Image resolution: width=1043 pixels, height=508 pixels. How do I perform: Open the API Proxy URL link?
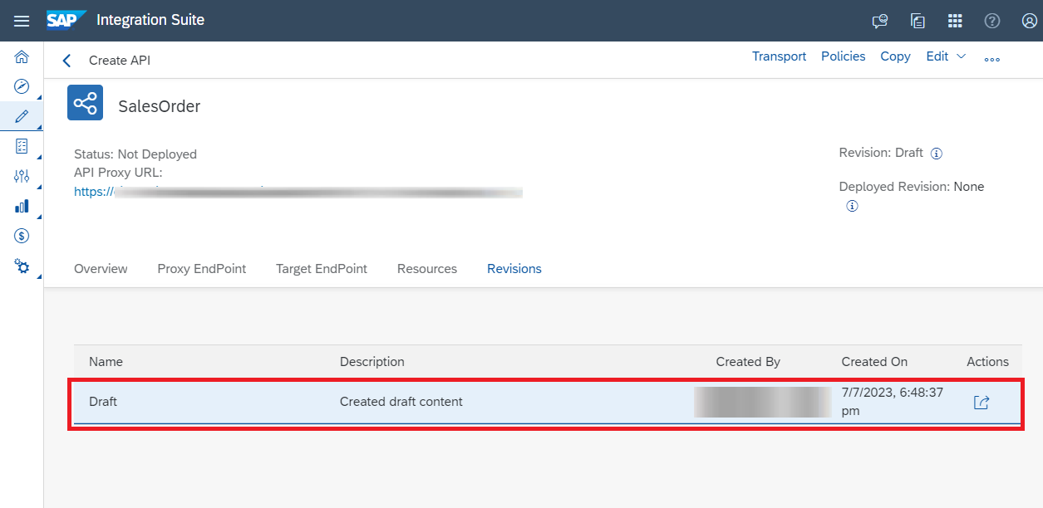(x=298, y=192)
